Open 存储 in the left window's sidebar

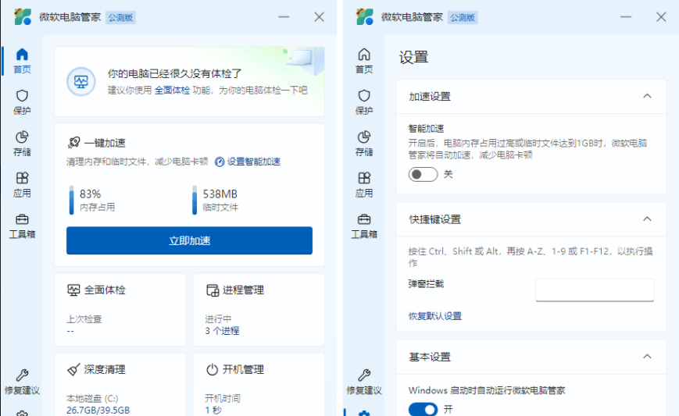(x=22, y=143)
